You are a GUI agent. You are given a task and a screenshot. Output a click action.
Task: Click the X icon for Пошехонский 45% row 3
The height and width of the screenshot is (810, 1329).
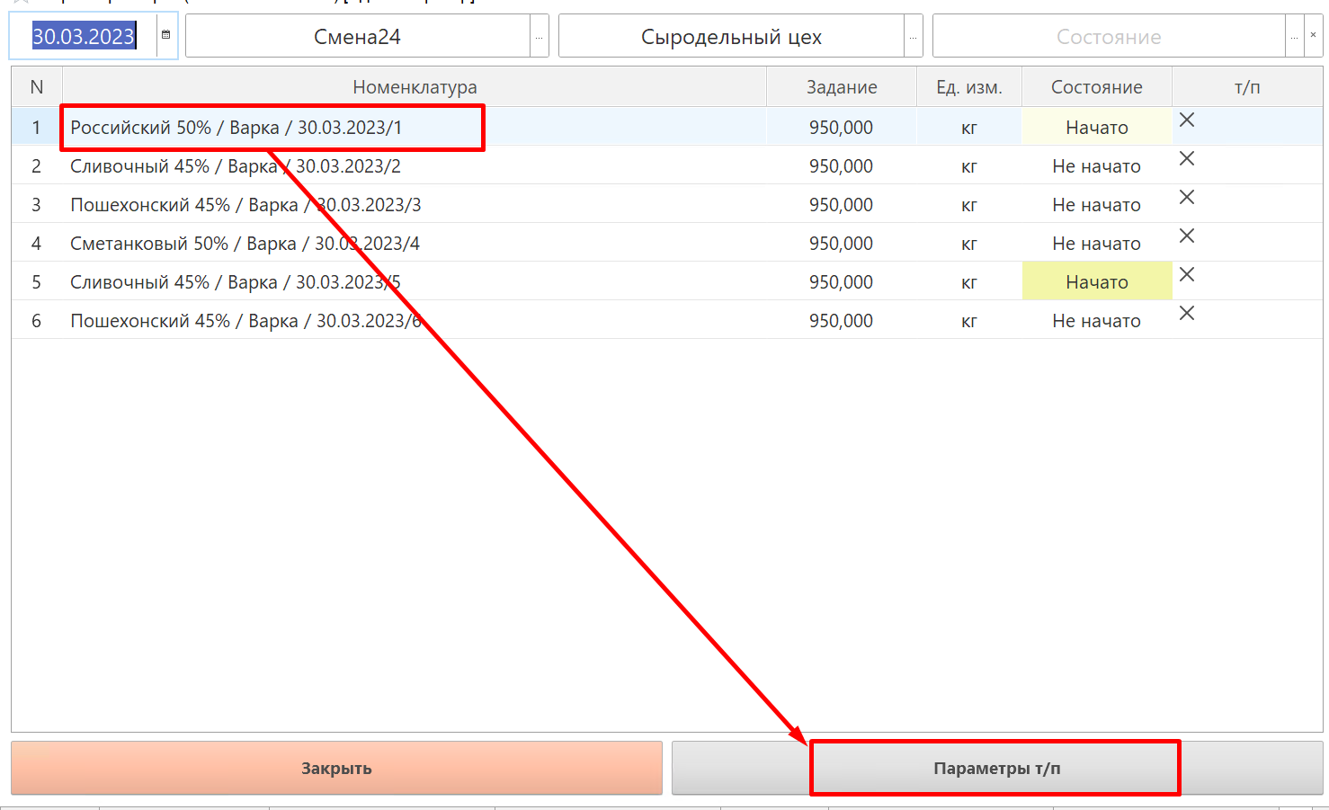point(1187,197)
